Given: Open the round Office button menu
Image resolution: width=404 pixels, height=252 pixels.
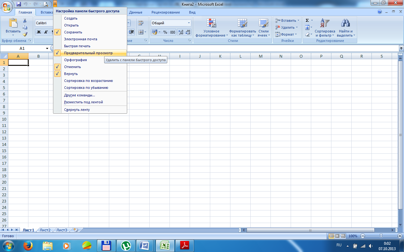Looking at the screenshot, I should [x=7, y=7].
